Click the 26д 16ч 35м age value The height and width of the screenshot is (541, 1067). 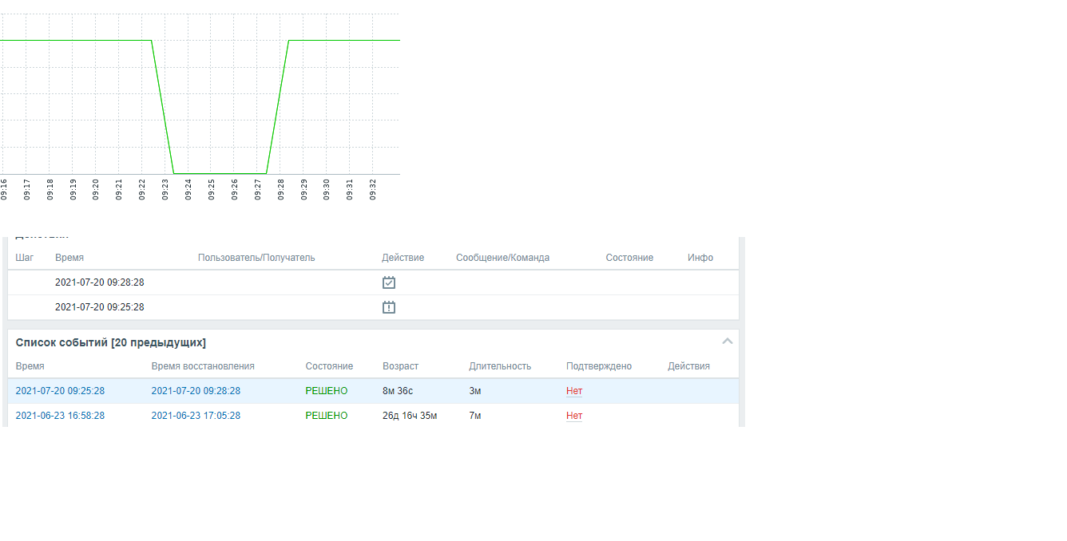pyautogui.click(x=410, y=416)
